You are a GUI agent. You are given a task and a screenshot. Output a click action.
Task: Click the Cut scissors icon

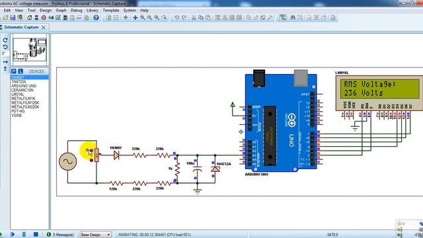click(194, 18)
